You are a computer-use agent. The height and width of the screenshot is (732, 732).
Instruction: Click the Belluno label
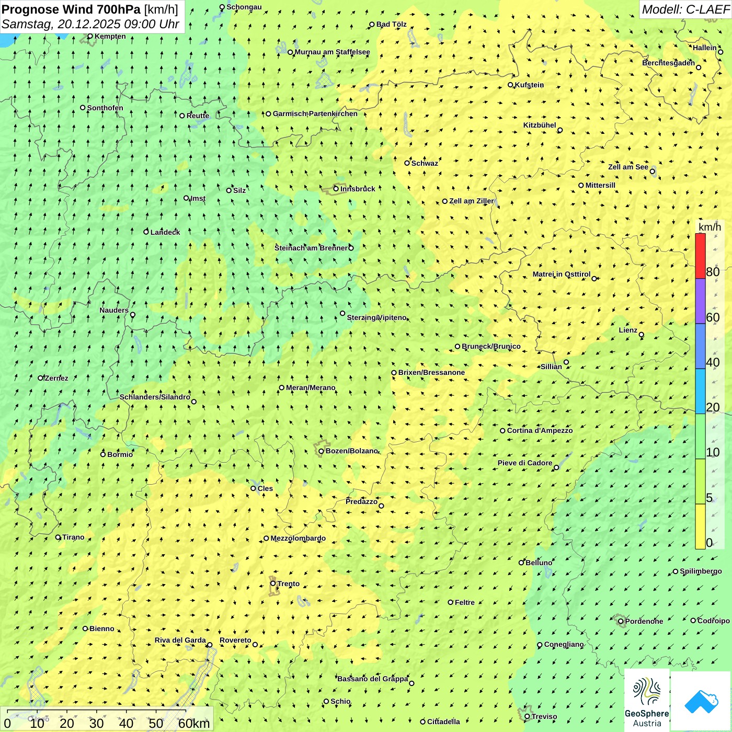tap(539, 563)
